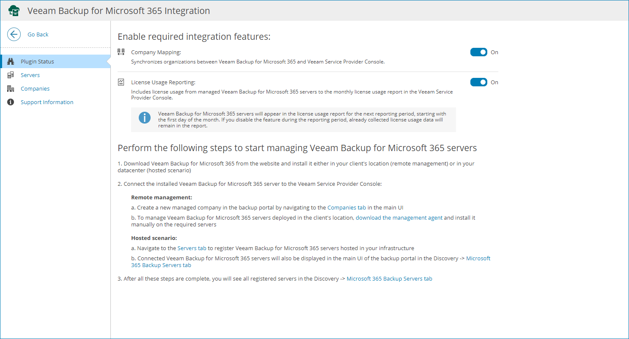Image resolution: width=629 pixels, height=339 pixels.
Task: Click the Veeam Backup integration logo icon
Action: coord(14,11)
